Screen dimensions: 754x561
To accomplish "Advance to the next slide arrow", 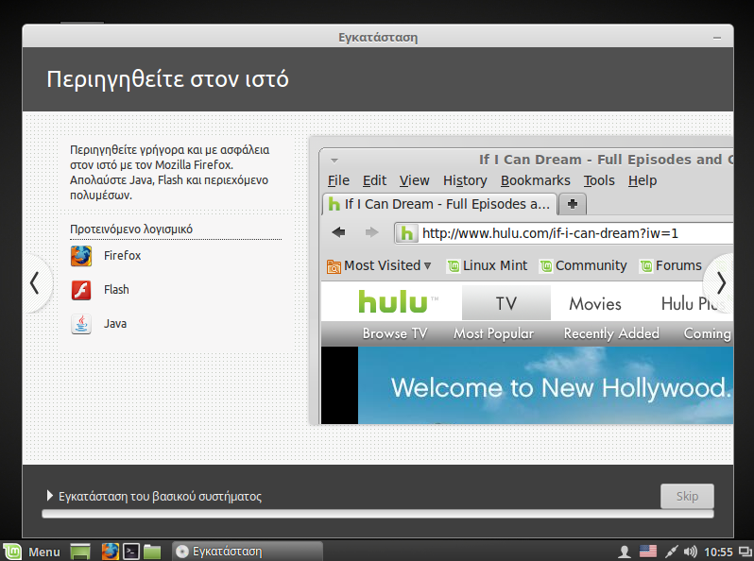I will coord(720,282).
